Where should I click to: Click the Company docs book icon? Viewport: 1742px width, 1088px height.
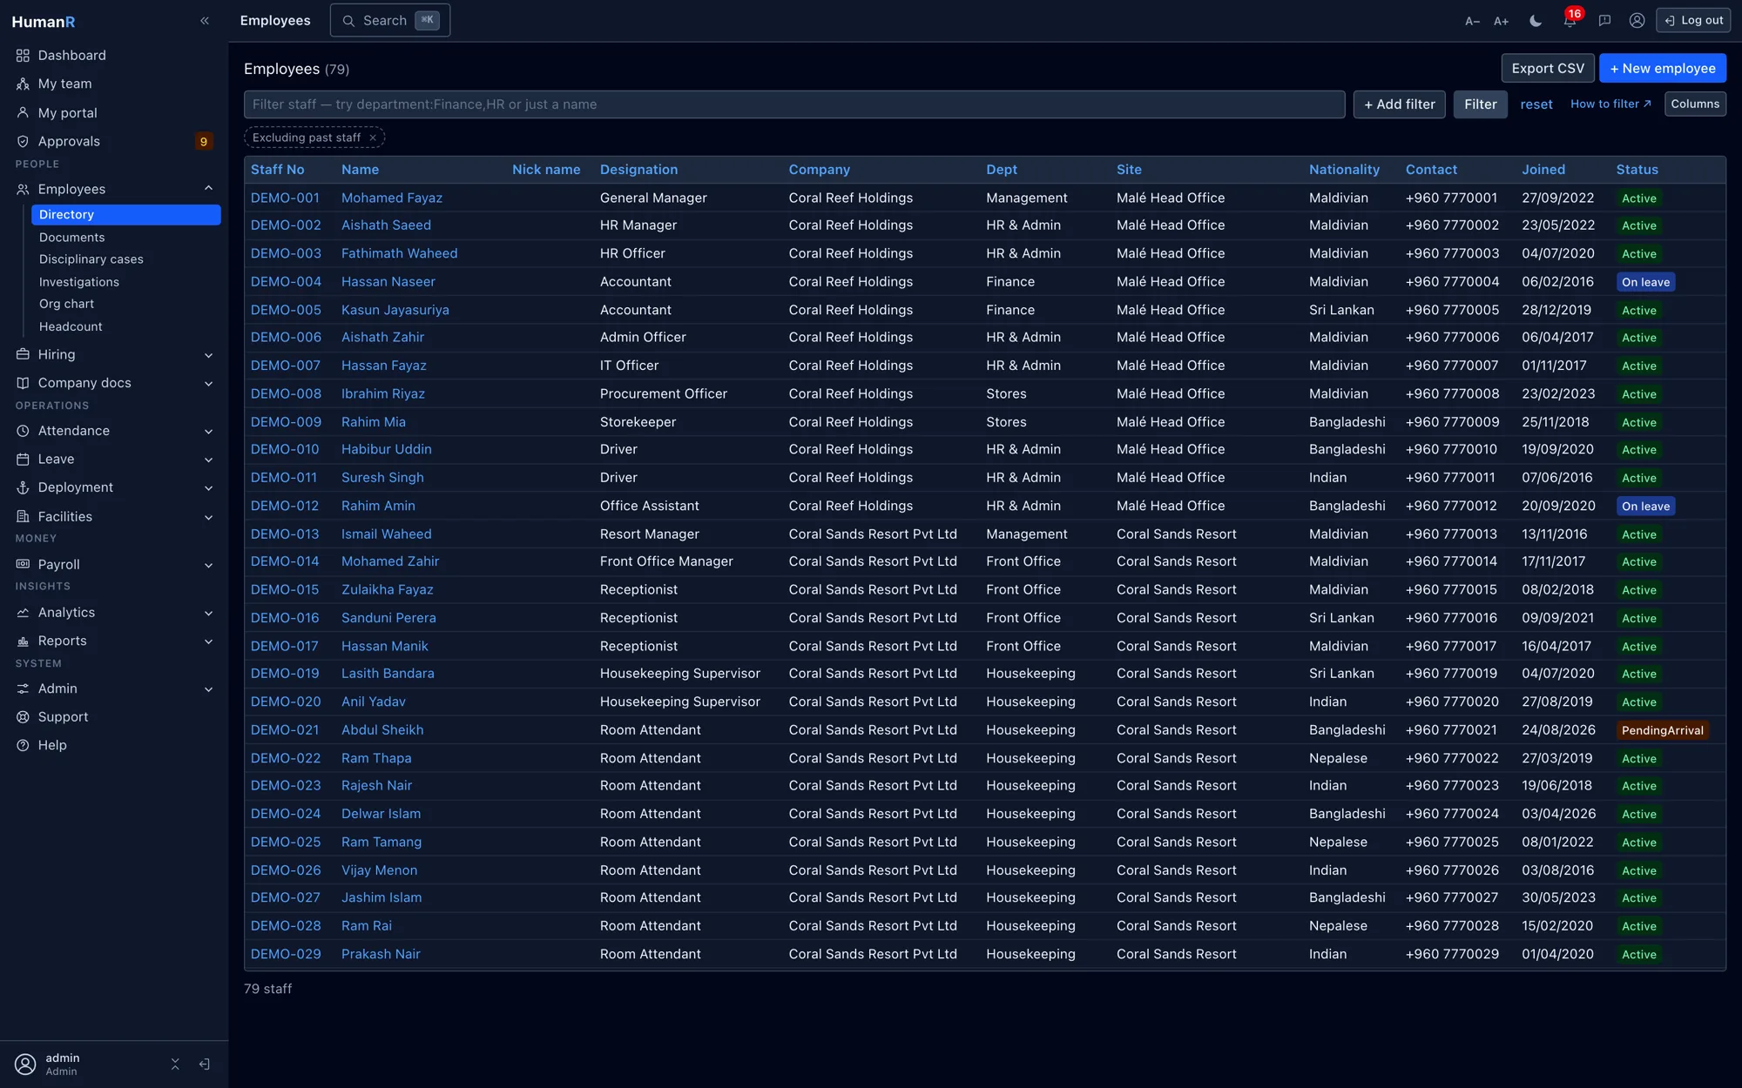[23, 383]
